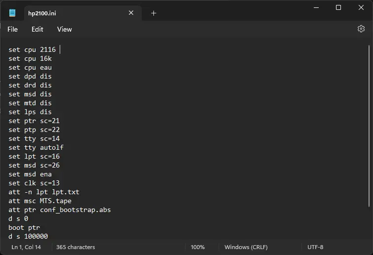Add a new tab with plus button

(153, 13)
